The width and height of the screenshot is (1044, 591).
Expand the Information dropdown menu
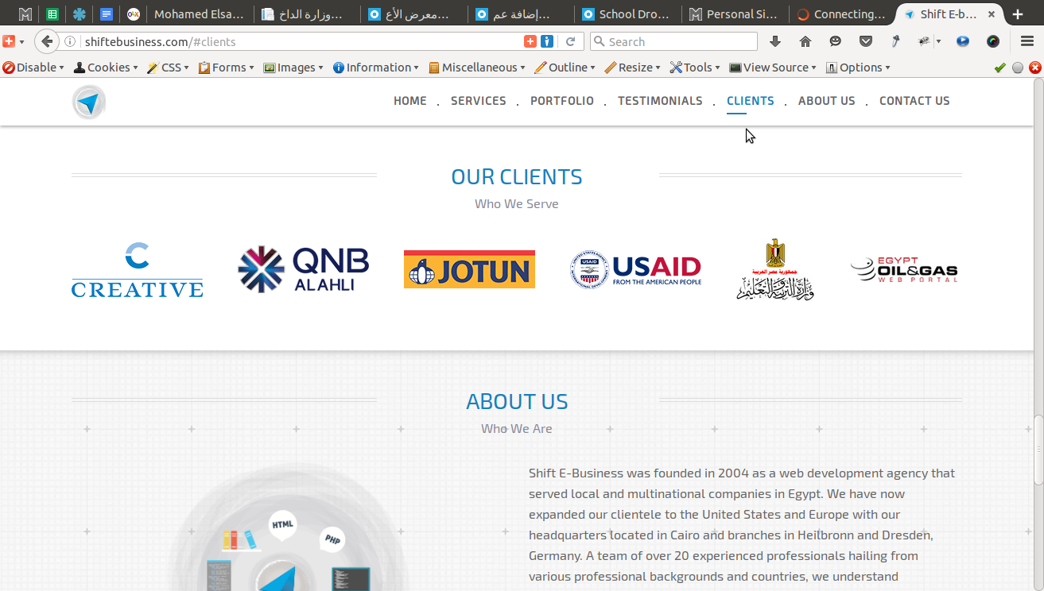click(375, 68)
